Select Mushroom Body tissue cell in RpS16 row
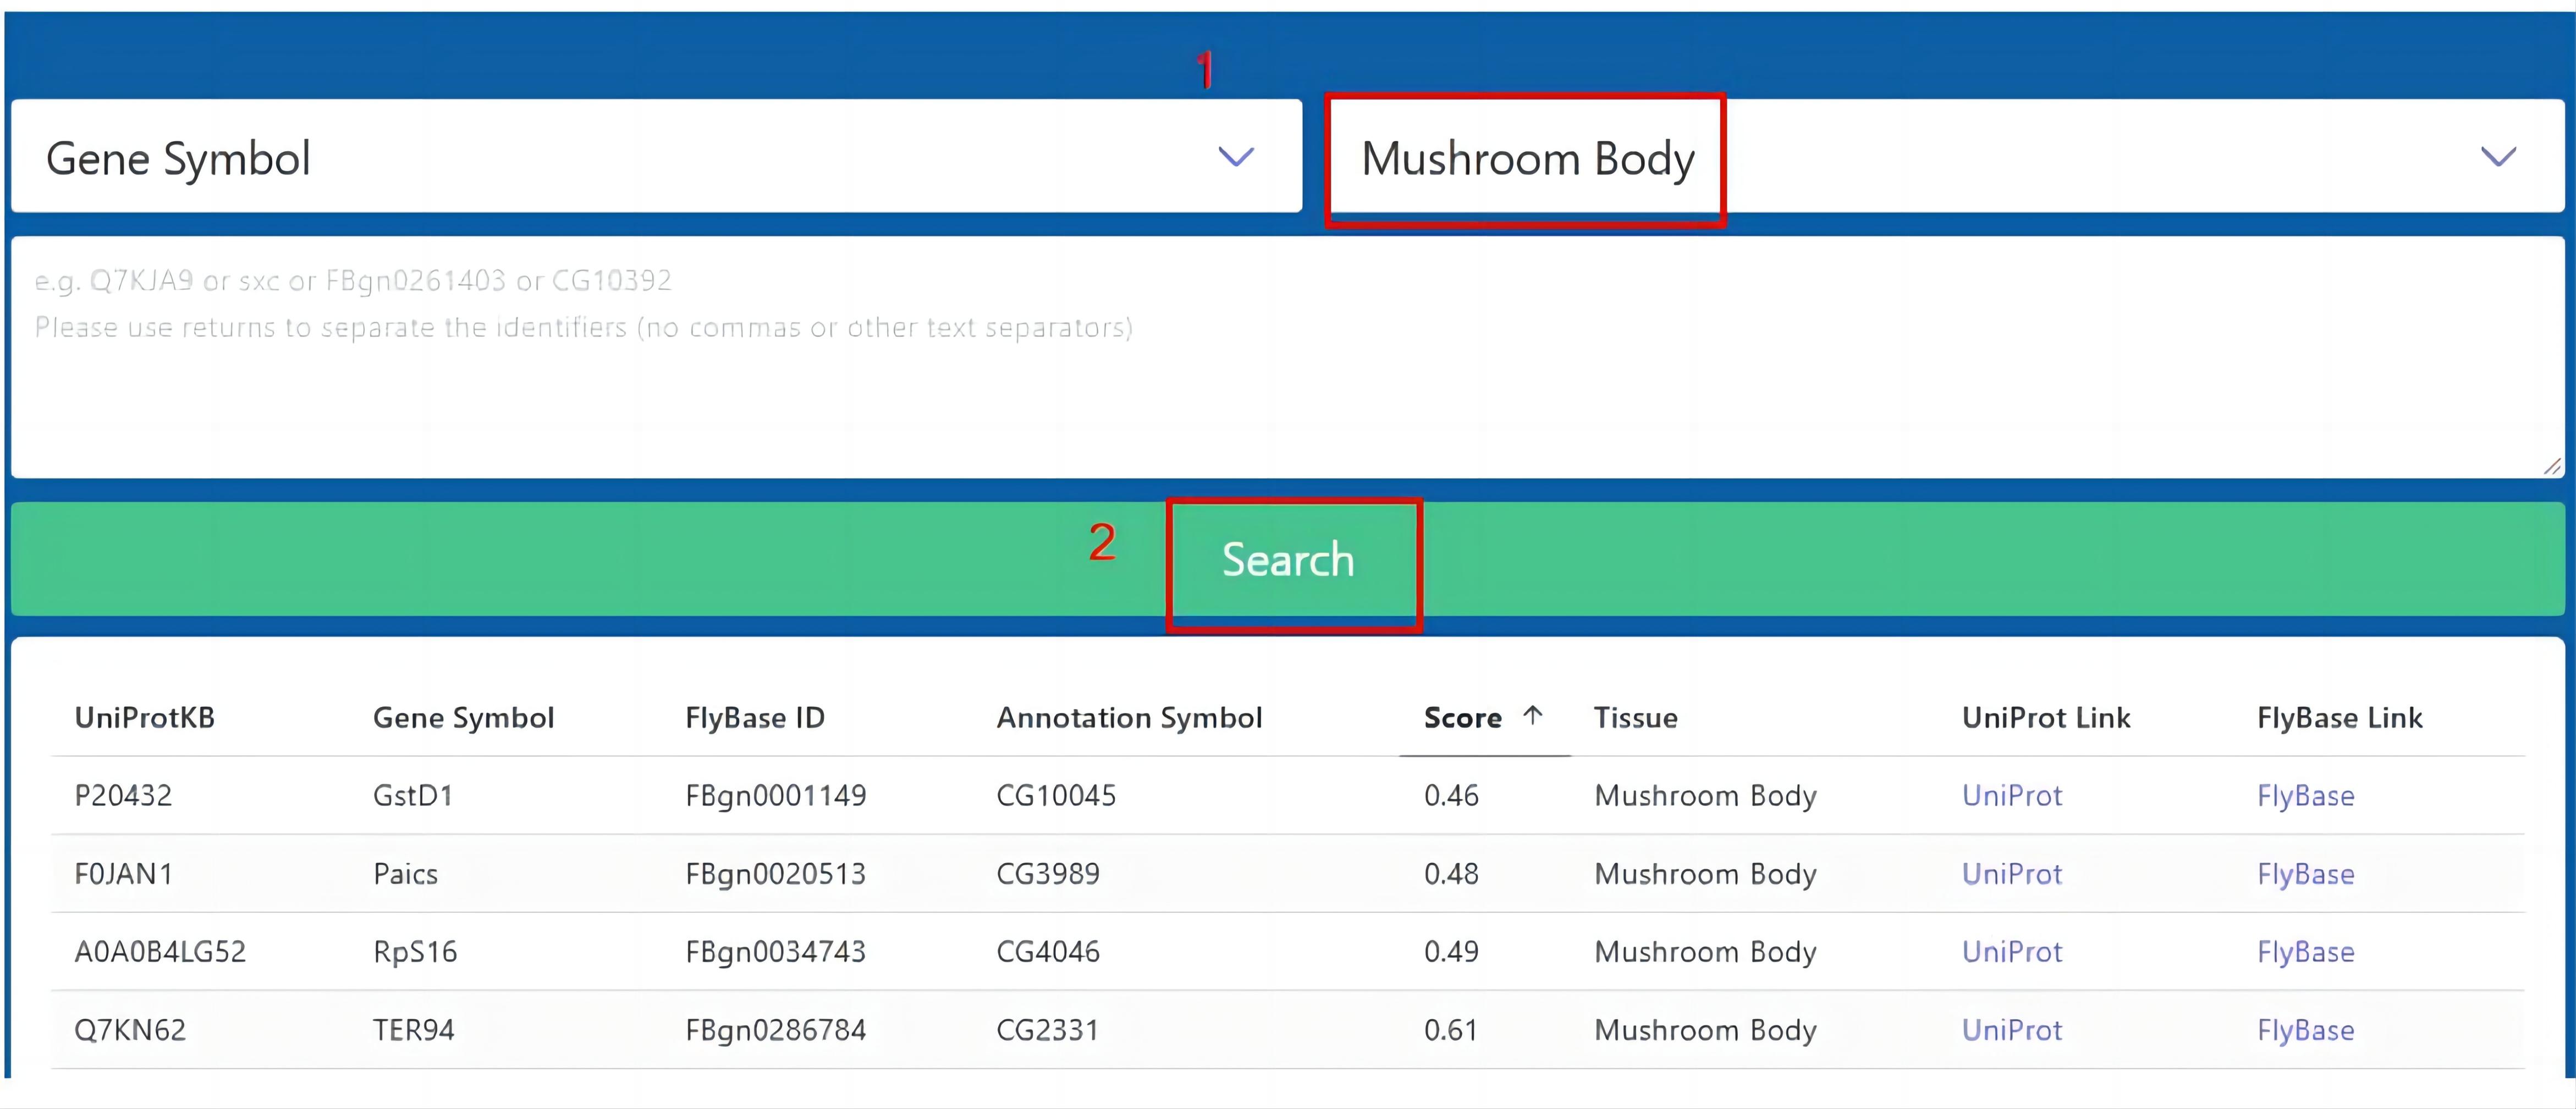Image resolution: width=2576 pixels, height=1109 pixels. 1705,953
